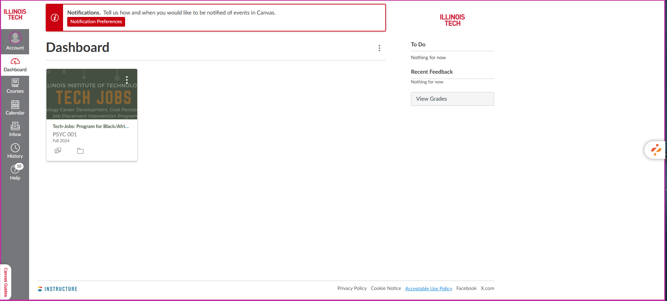667x301 pixels.
Task: Open the Help menu with 10 badge
Action: [15, 173]
